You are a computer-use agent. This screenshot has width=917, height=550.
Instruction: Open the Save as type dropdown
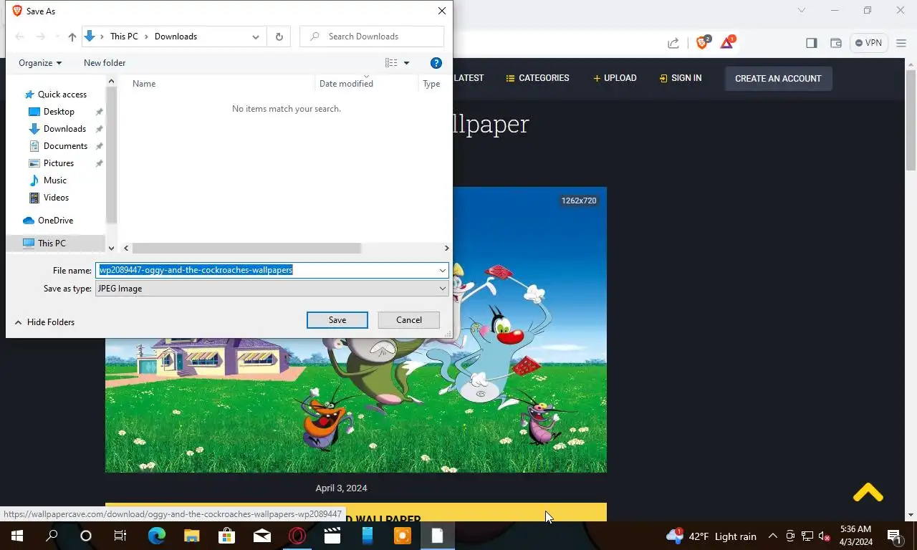pos(272,289)
